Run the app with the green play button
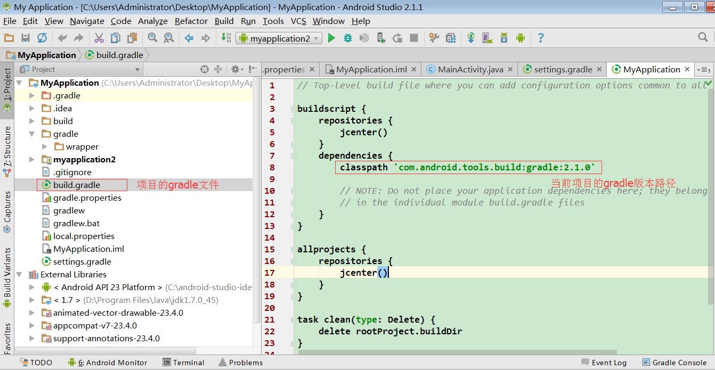 (x=331, y=38)
